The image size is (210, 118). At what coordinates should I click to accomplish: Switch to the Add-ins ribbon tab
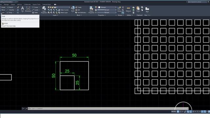[19, 4]
